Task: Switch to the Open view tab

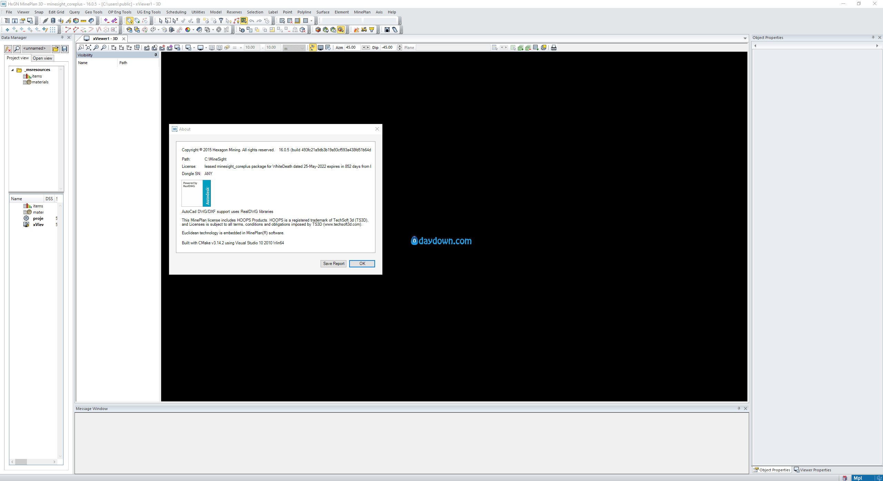Action: [42, 58]
